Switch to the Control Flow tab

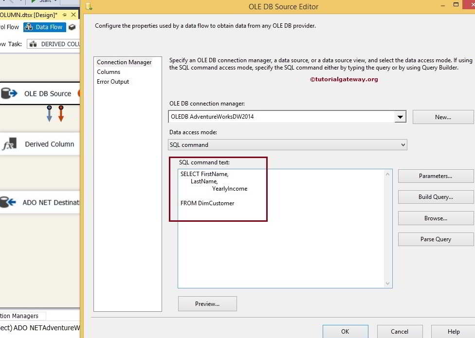[9, 27]
